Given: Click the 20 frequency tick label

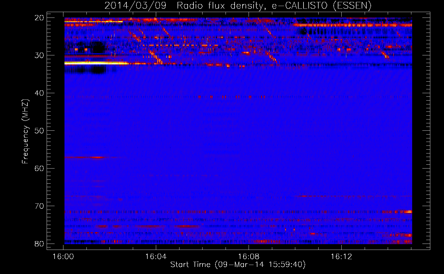Looking at the screenshot, I should (39, 18).
